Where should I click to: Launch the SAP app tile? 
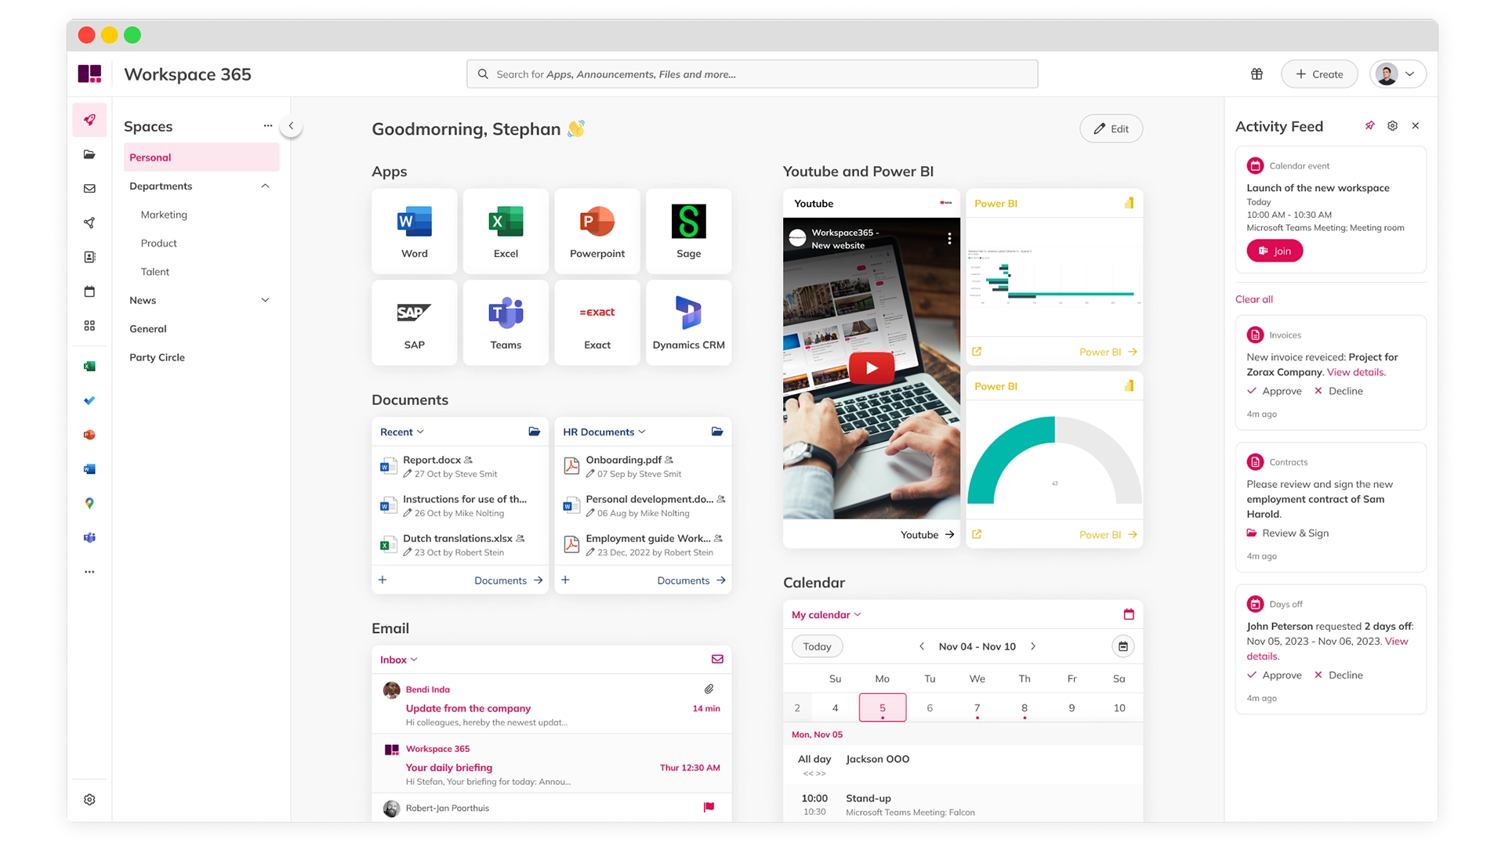pyautogui.click(x=414, y=323)
